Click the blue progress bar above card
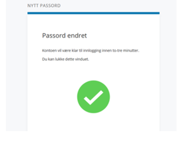The height and width of the screenshot is (152, 179). point(94,13)
